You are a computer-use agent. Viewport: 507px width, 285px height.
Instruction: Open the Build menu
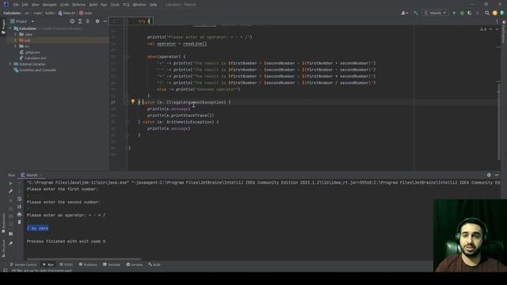[93, 5]
